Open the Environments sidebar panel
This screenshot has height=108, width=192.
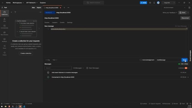pyautogui.click(x=4, y=27)
